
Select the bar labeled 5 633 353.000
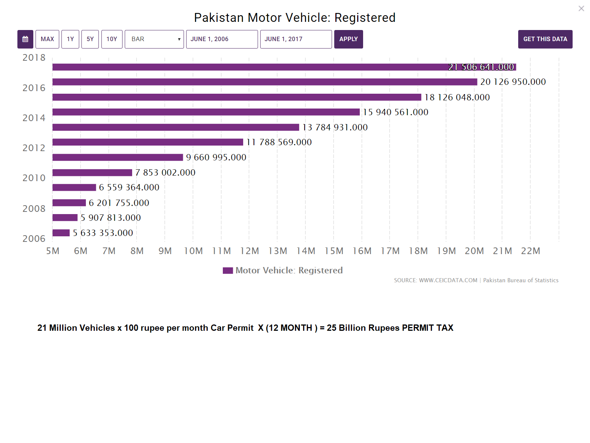point(61,233)
